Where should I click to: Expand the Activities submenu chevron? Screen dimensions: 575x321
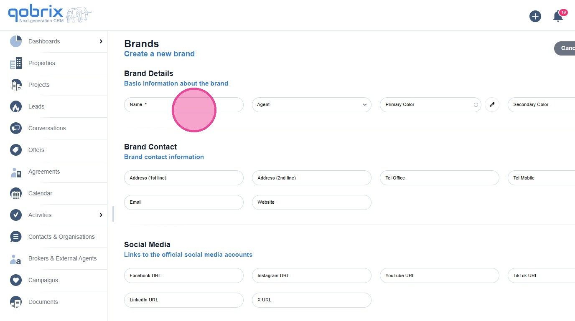point(101,215)
